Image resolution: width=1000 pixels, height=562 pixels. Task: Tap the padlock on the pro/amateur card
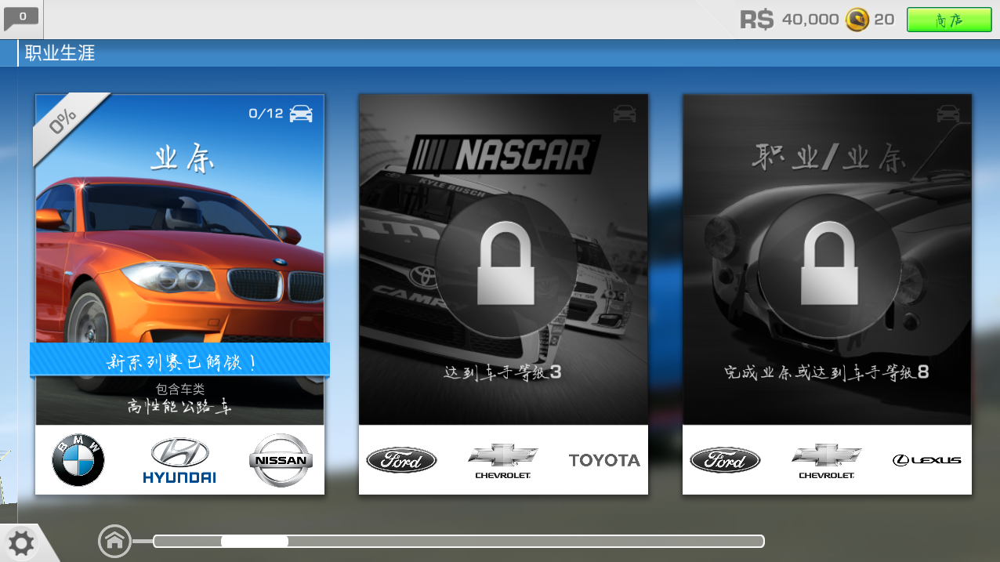[828, 264]
